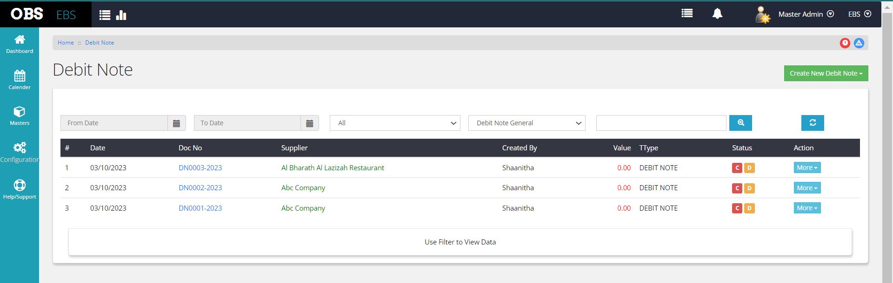Image resolution: width=893 pixels, height=283 pixels.
Task: Click the TType column header
Action: click(x=649, y=148)
